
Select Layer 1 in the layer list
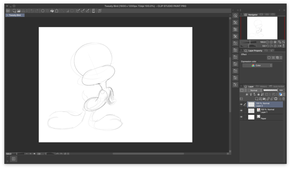tap(265, 111)
